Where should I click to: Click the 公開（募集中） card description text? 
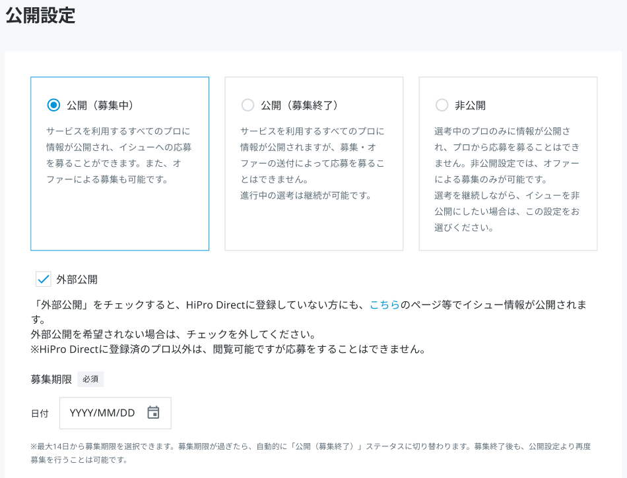(x=119, y=155)
